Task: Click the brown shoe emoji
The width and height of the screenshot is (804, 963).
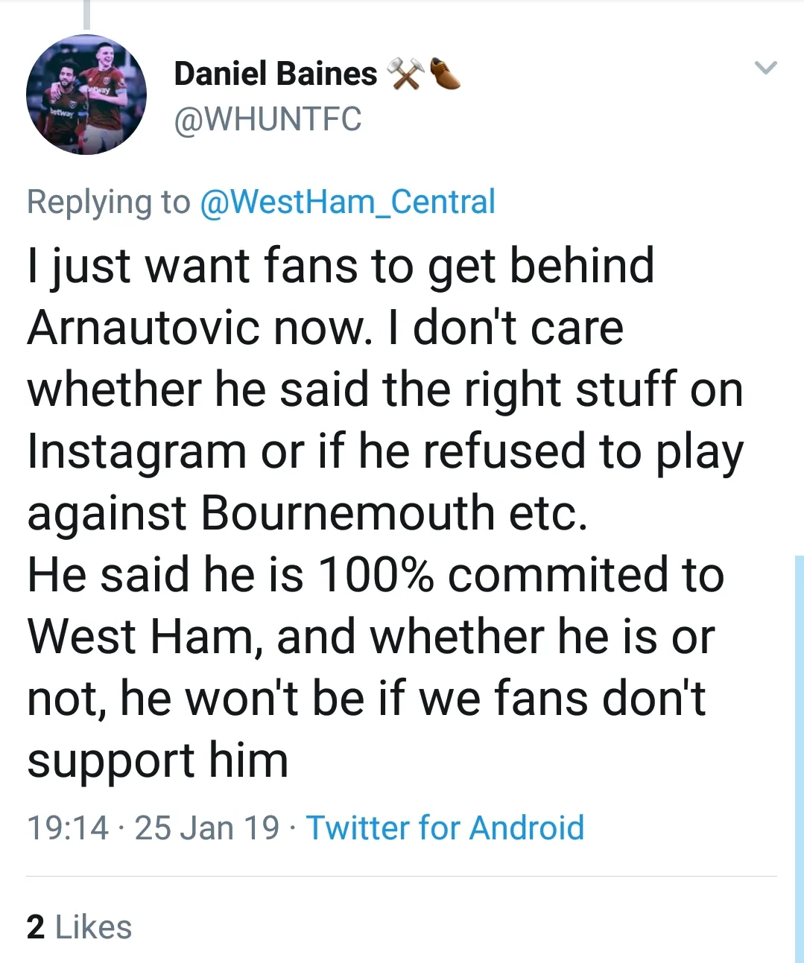Action: tap(444, 74)
